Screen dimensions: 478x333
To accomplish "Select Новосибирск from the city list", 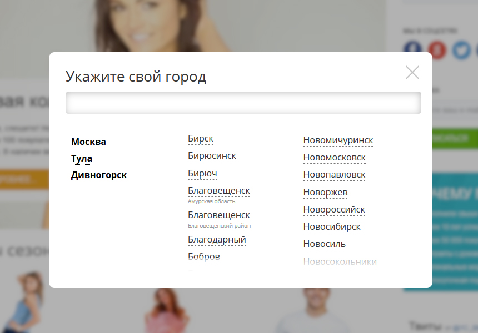I will 332,227.
